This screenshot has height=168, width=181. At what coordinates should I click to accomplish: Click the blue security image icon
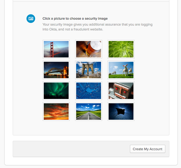coord(31,19)
